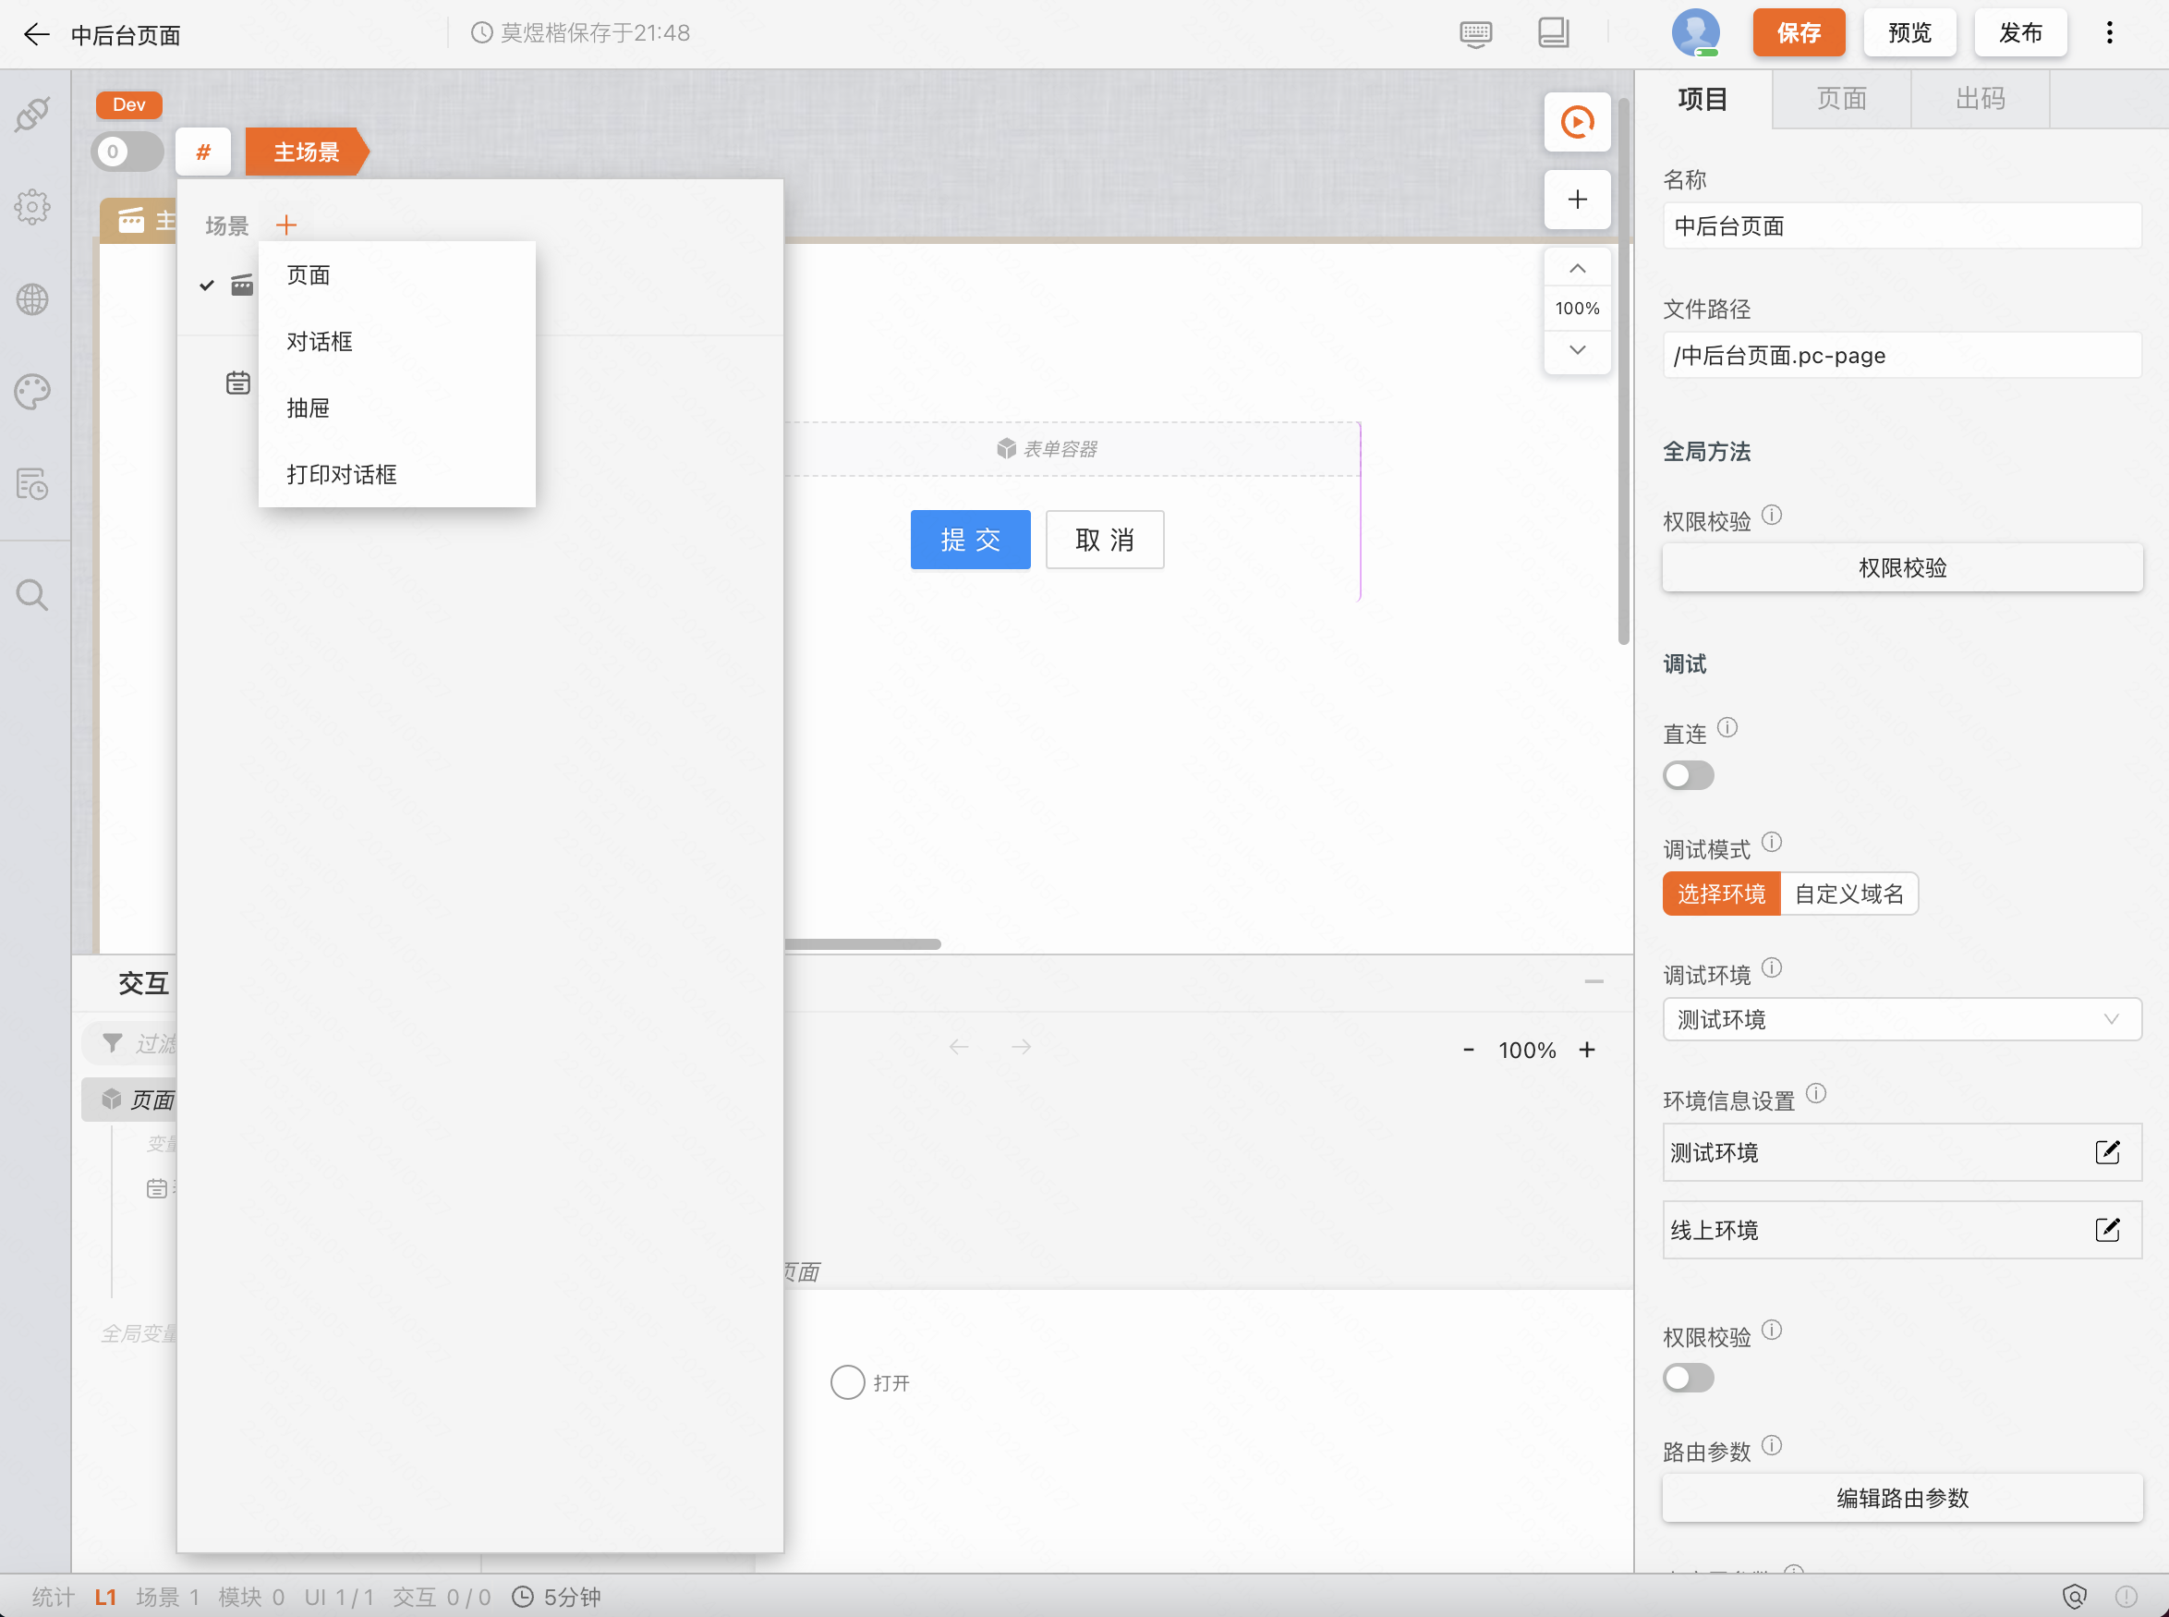Click the orange debug play icon
Screen dimensions: 2169x1617
1577,122
